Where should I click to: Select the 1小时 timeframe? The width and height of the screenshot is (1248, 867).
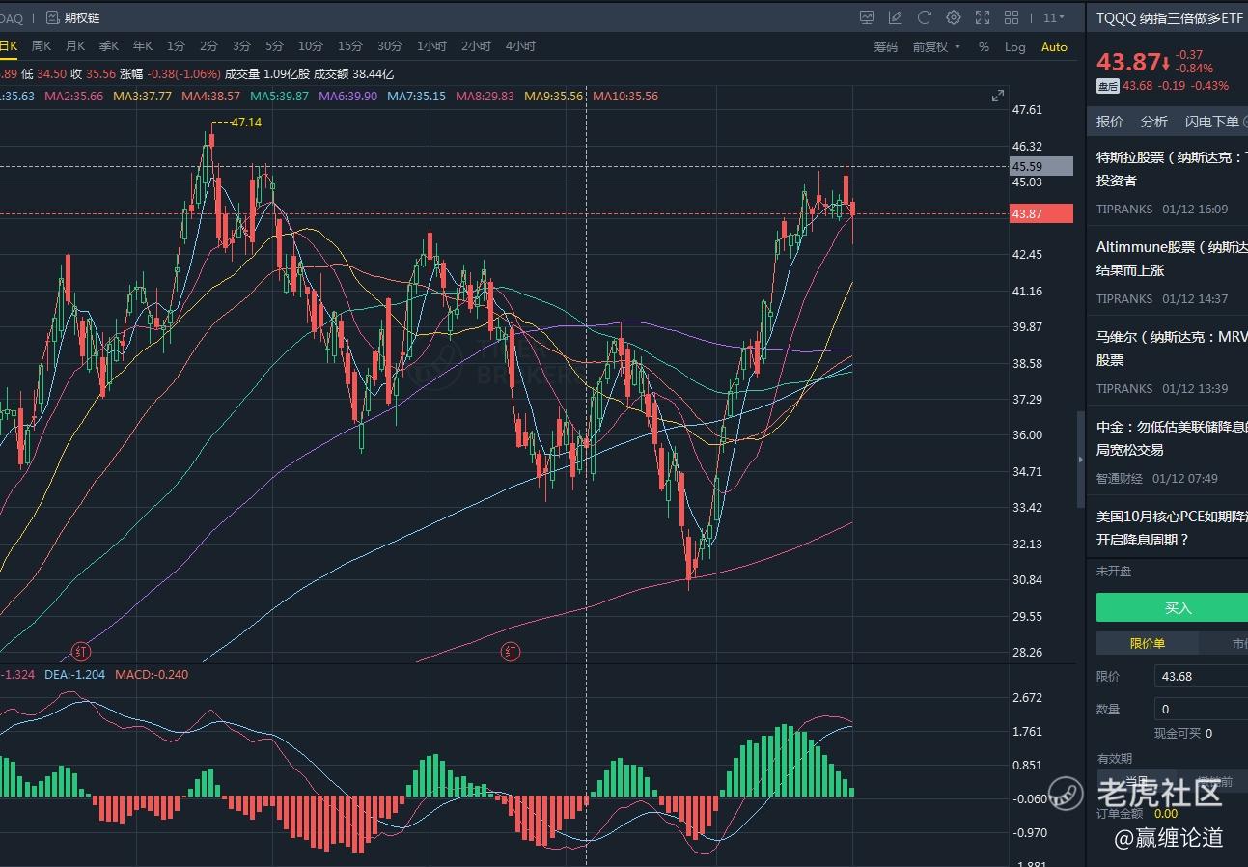click(431, 45)
